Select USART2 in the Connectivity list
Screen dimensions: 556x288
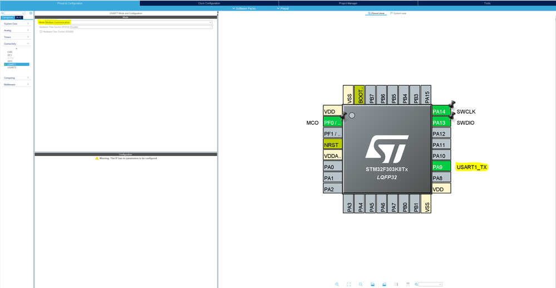point(12,67)
